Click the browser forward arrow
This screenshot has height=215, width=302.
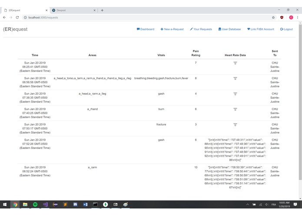click(11, 17)
